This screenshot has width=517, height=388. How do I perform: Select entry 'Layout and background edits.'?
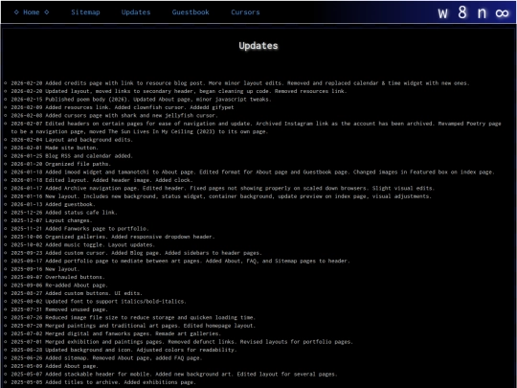tap(72, 140)
